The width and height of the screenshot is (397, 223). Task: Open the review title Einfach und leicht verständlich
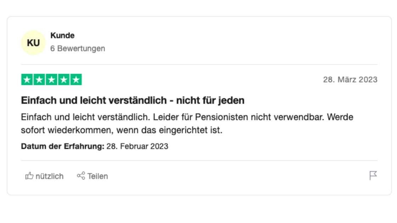tap(133, 101)
